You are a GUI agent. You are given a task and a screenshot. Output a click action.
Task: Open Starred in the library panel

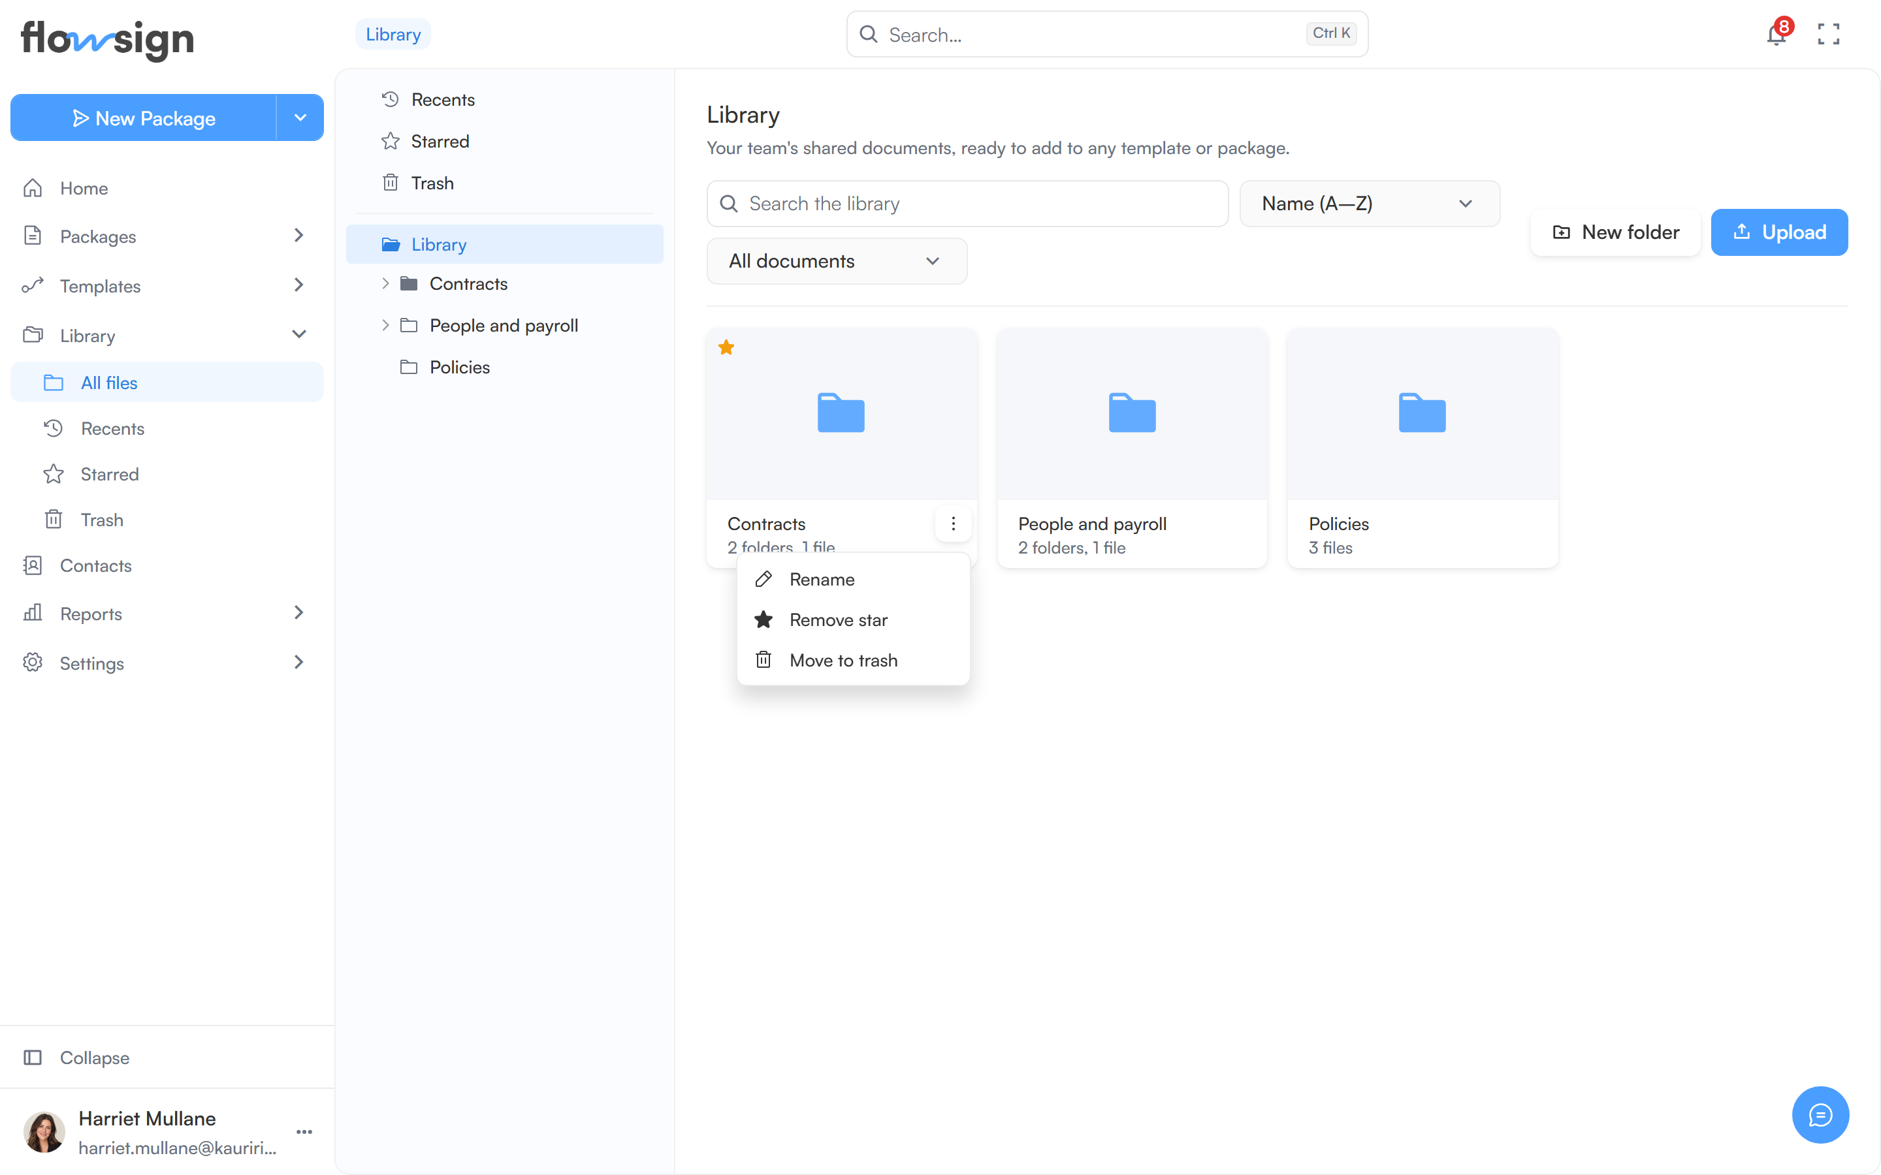tap(504, 142)
